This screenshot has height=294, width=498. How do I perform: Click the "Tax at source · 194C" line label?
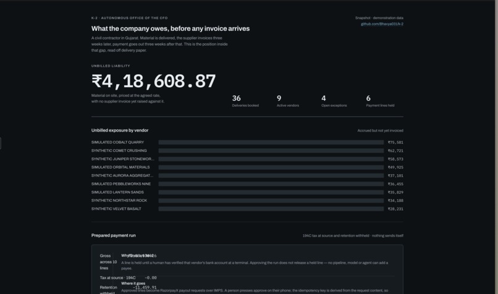pyautogui.click(x=117, y=278)
